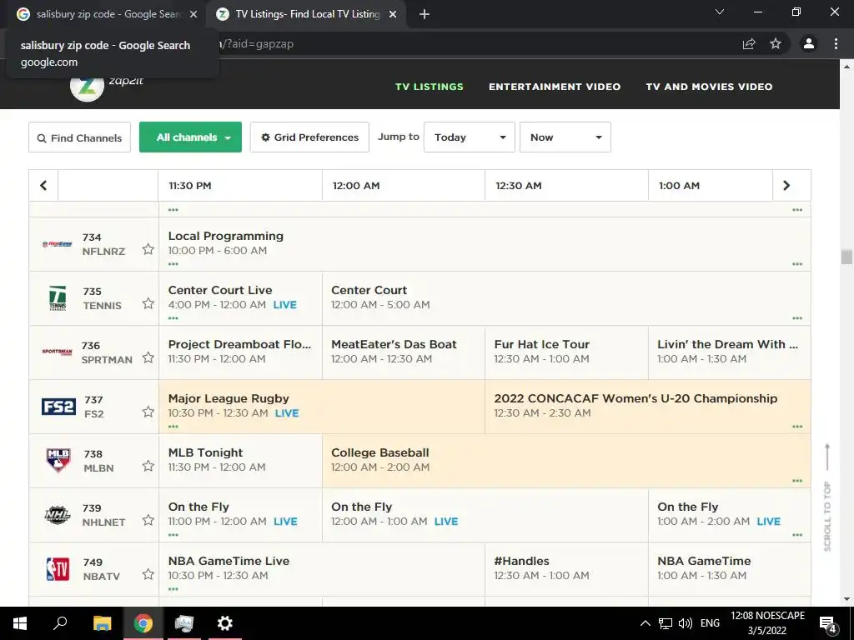Click the Tennis Channel logo
Viewport: 854px width, 640px height.
coord(58,297)
